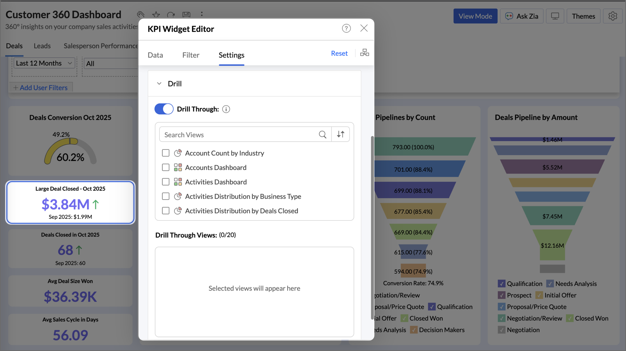The image size is (626, 351).
Task: Click the presentation monitor icon
Action: [x=555, y=16]
